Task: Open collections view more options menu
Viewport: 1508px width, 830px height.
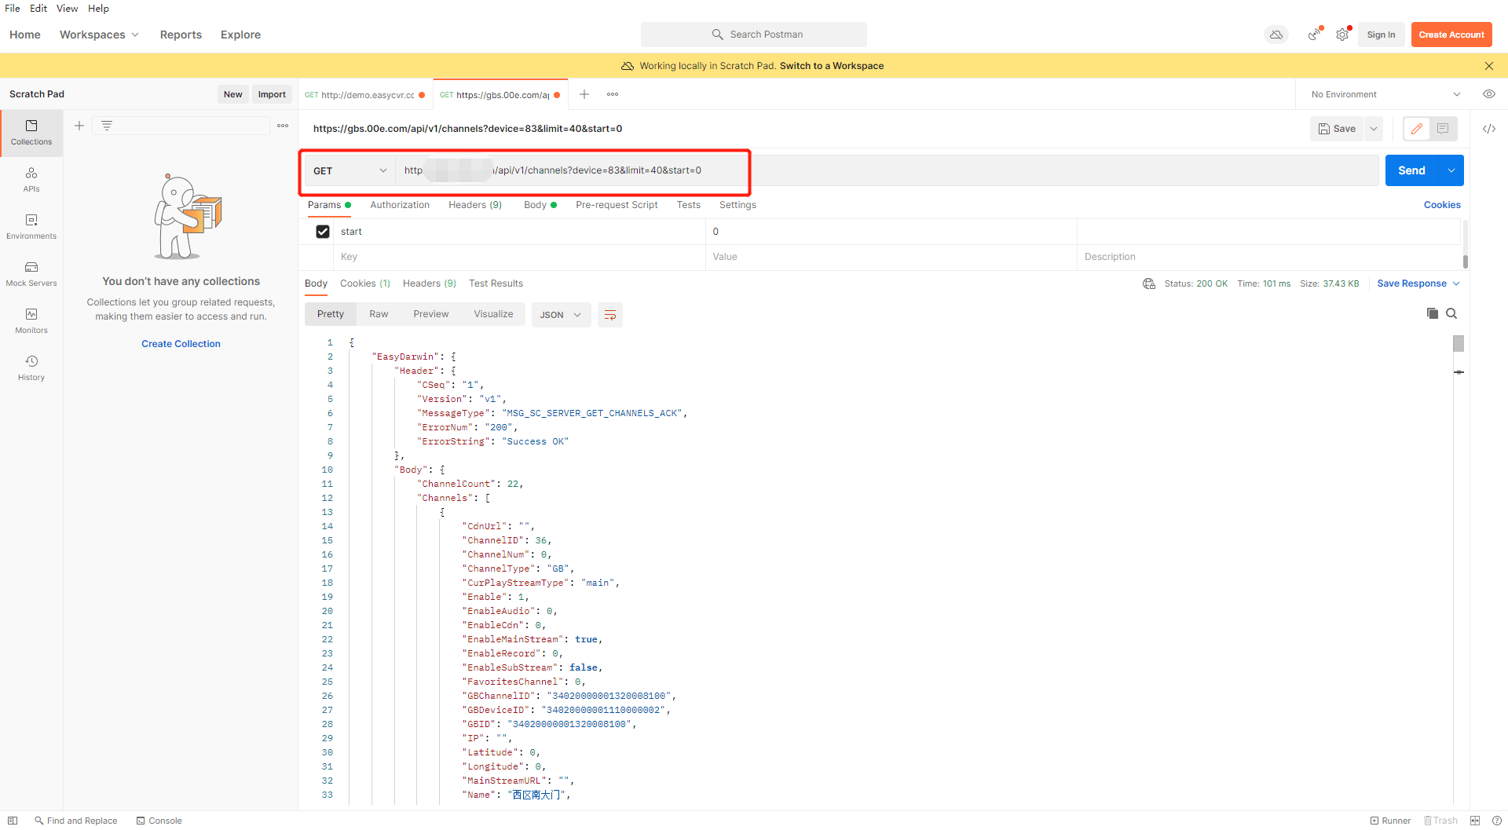Action: (283, 126)
